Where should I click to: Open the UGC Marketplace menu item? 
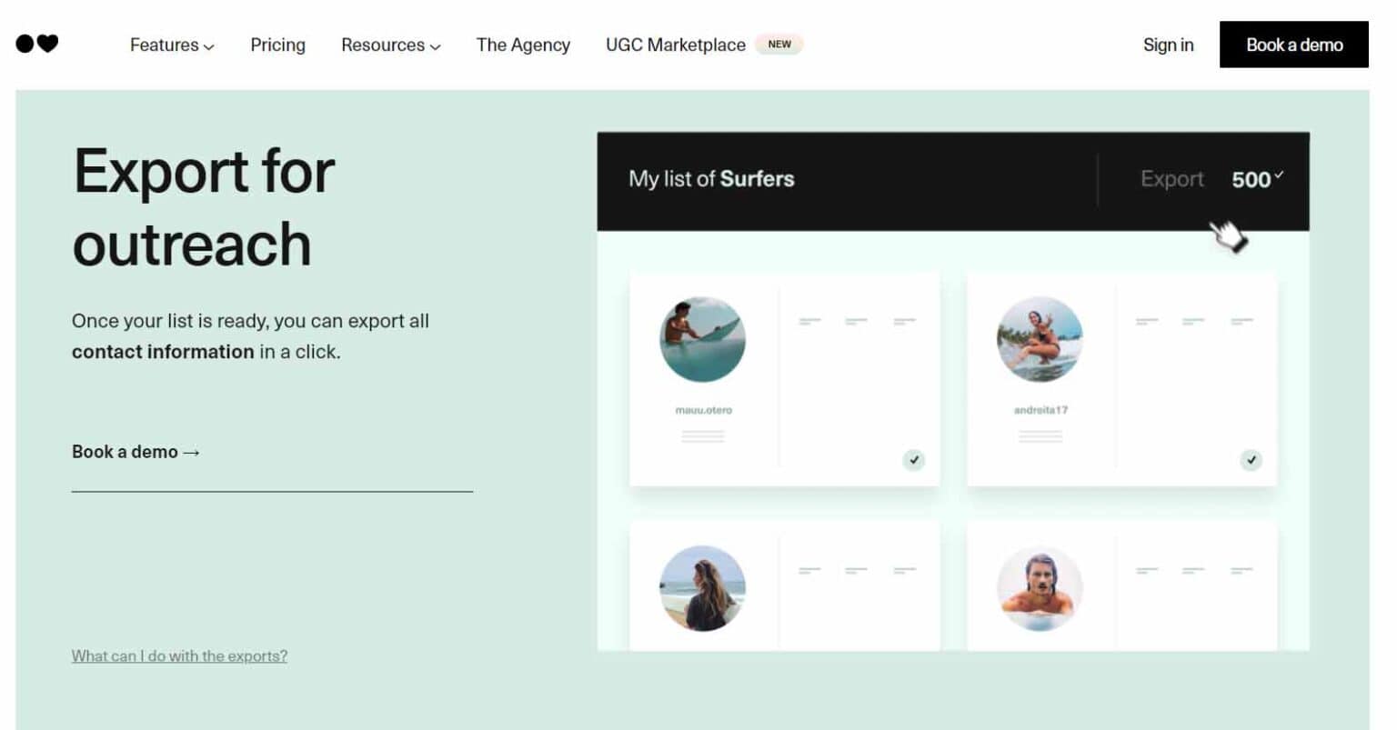[675, 45]
